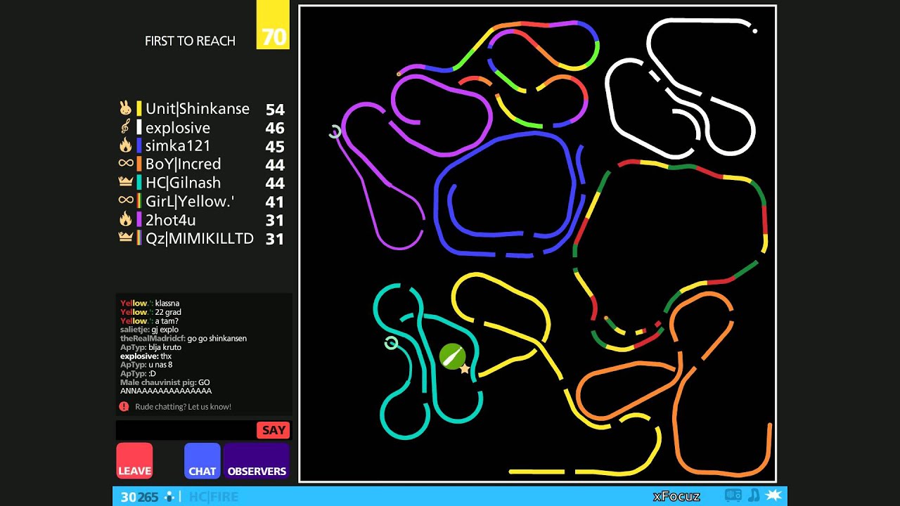Click the flame icon beside 2hot4u
Image resolution: width=900 pixels, height=506 pixels.
[125, 219]
